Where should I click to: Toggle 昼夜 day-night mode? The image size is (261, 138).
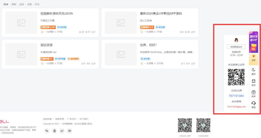click(x=254, y=71)
